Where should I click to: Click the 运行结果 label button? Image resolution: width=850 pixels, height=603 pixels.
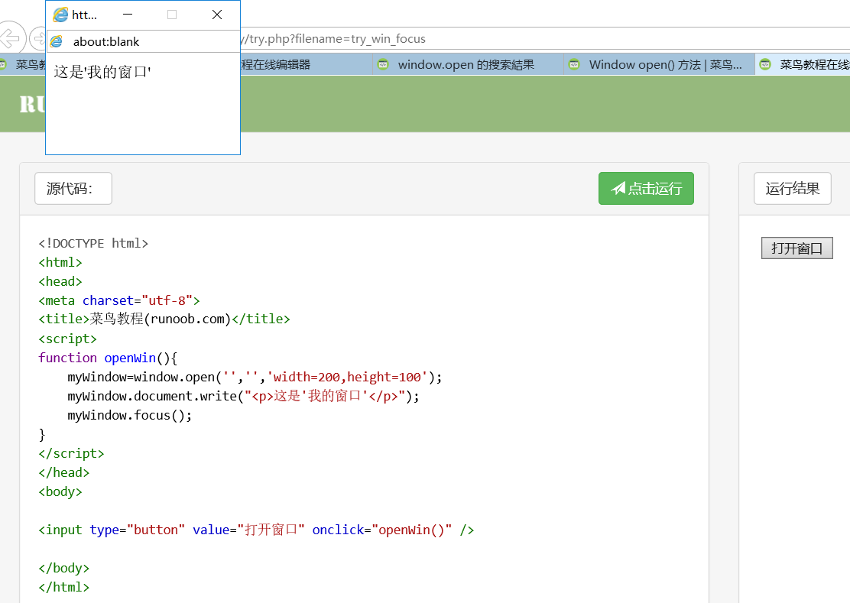792,189
